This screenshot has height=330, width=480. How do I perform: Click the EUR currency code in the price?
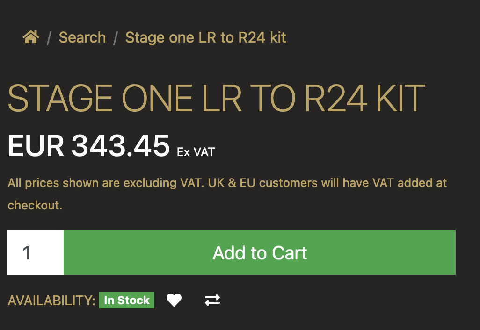pos(36,146)
